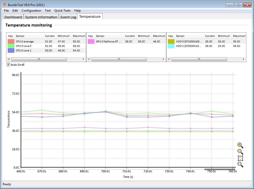
Task: Click the Key header in GPU table
Action: coord(91,36)
